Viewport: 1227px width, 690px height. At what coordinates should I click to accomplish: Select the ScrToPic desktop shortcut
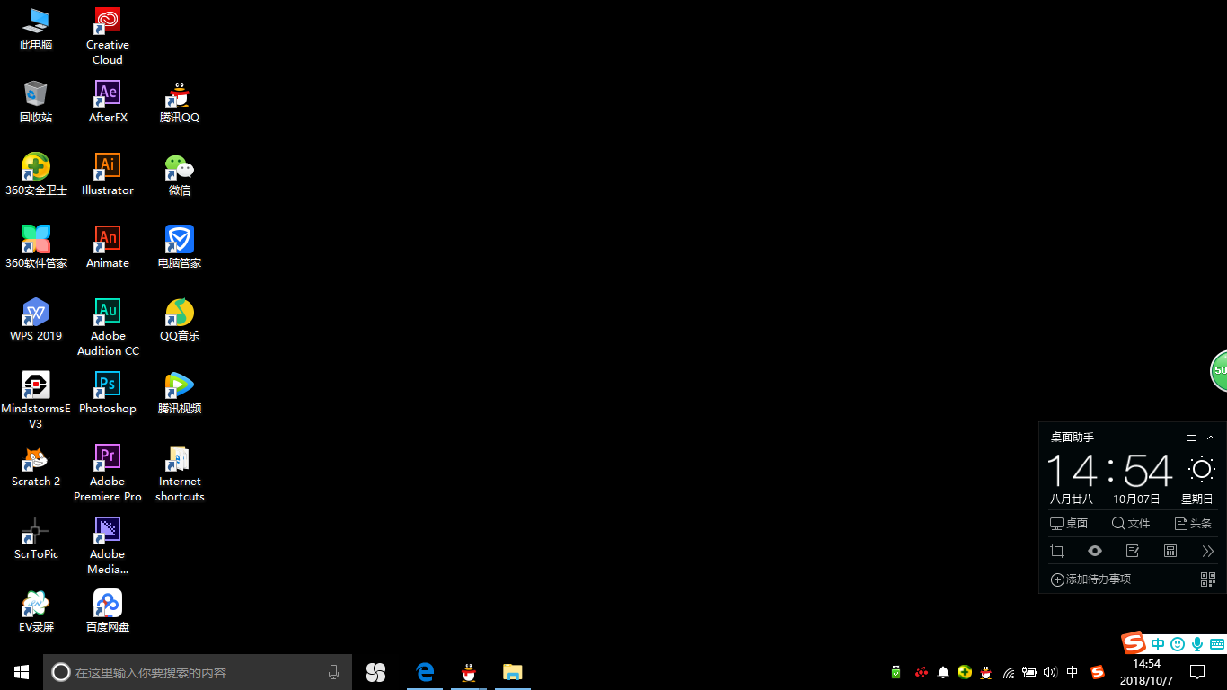tap(36, 539)
